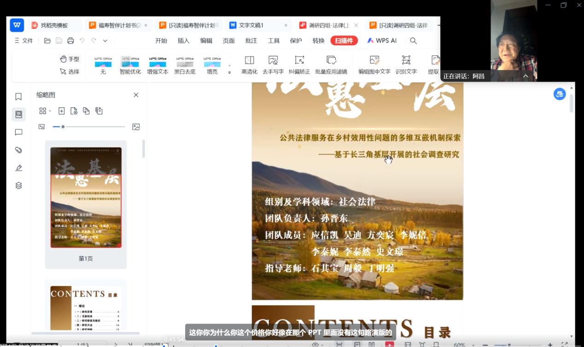Toggle the 手型 hand tool mode

coord(70,59)
